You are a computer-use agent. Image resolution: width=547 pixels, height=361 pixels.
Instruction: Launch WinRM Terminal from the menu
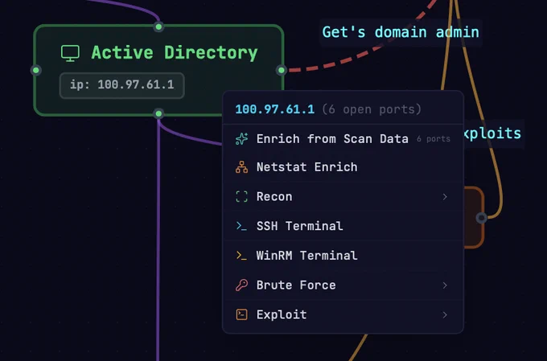(x=343, y=256)
